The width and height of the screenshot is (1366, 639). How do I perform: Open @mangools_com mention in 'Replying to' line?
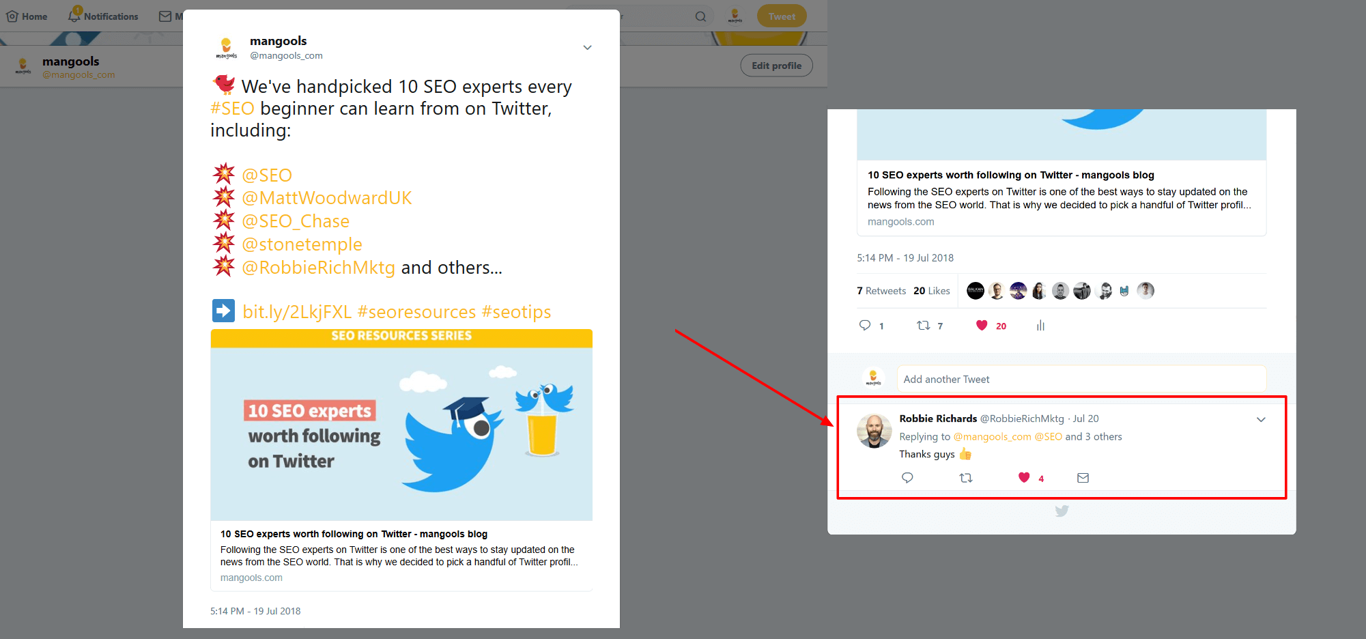[x=992, y=437]
